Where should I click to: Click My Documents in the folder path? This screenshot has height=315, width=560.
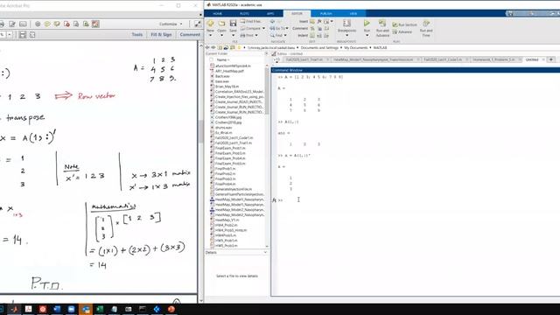356,47
